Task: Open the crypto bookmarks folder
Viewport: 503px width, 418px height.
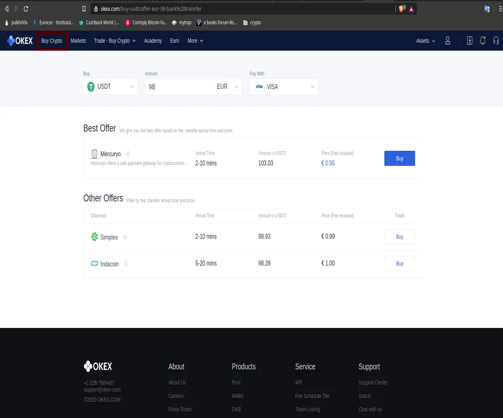Action: click(252, 23)
